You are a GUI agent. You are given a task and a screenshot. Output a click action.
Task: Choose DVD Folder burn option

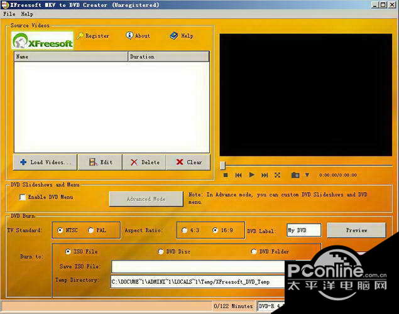[254, 252]
